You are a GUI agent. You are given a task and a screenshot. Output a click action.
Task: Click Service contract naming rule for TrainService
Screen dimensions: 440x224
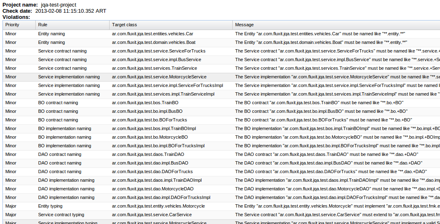tap(62, 68)
